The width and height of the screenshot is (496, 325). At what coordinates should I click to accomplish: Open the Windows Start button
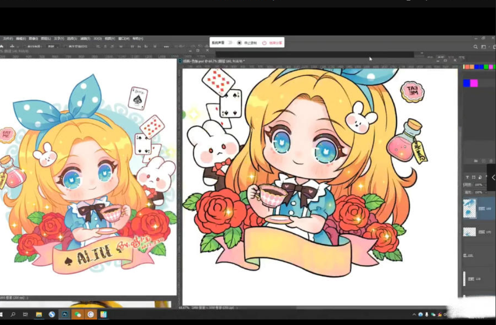point(1,314)
